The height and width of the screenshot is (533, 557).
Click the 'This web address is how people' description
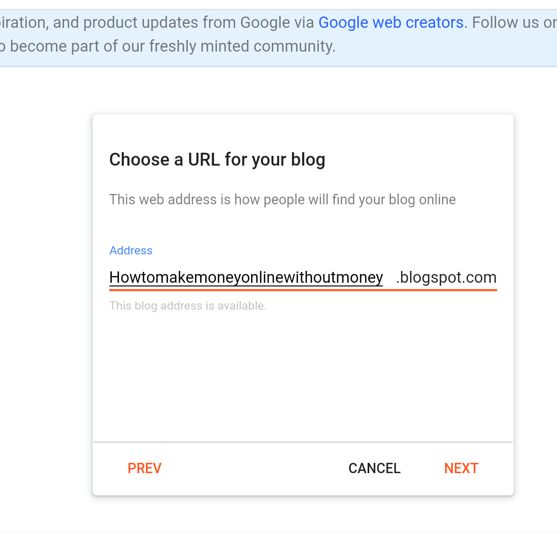click(282, 200)
